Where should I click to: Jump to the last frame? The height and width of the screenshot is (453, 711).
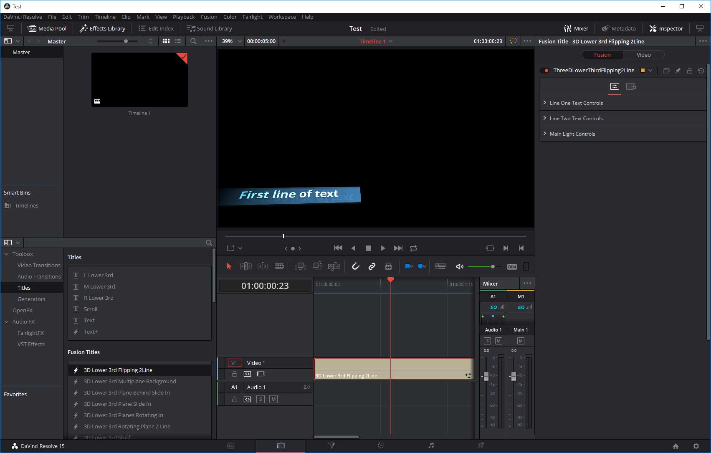coord(398,248)
